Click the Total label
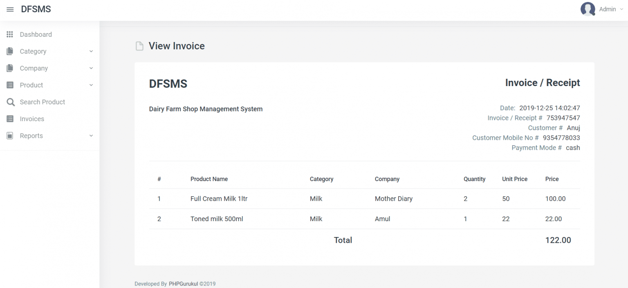Image resolution: width=628 pixels, height=288 pixels. tap(343, 240)
